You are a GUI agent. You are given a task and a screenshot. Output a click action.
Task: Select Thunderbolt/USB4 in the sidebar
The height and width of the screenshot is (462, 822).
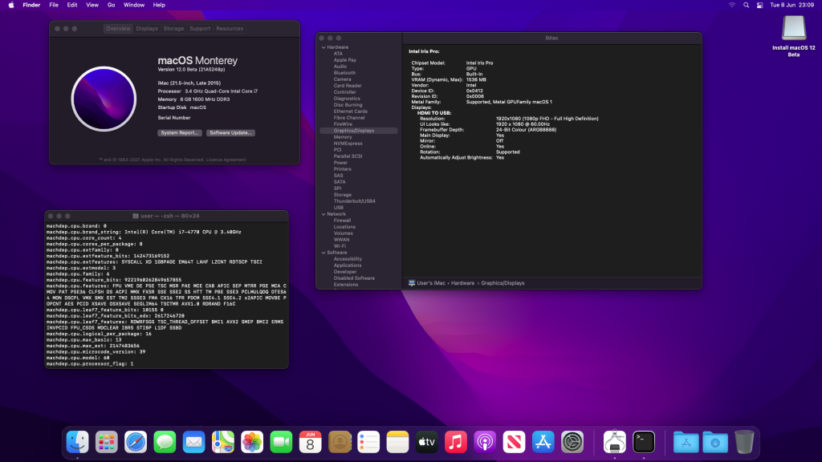tap(354, 201)
